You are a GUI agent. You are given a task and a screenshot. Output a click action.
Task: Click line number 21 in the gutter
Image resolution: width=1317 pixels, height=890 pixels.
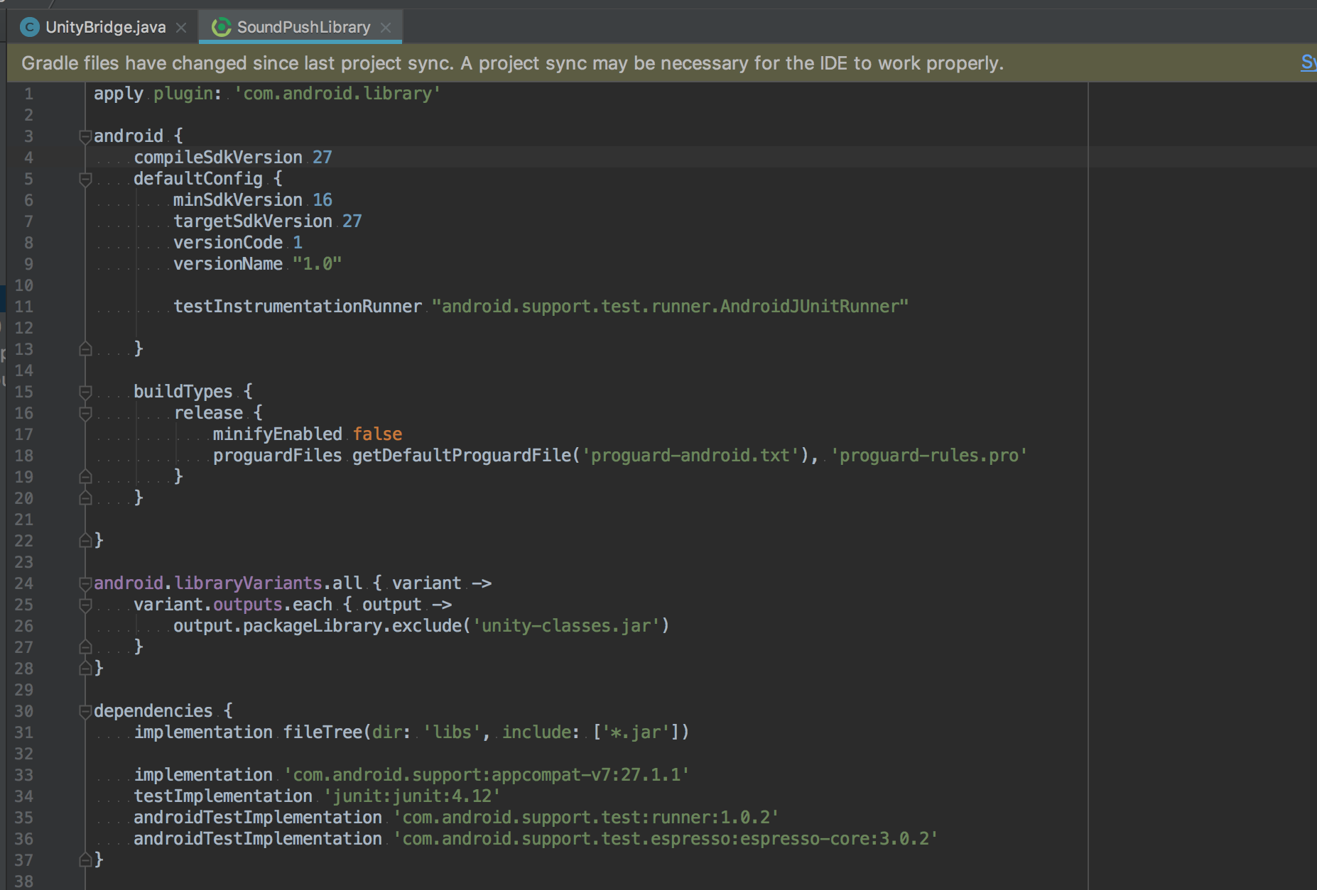[23, 520]
